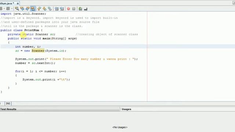Click the '<No Usages>' message text
This screenshot has height=132, width=235.
[x=120, y=127]
